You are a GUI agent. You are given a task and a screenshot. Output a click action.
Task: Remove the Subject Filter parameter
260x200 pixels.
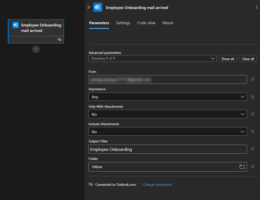coord(252,149)
